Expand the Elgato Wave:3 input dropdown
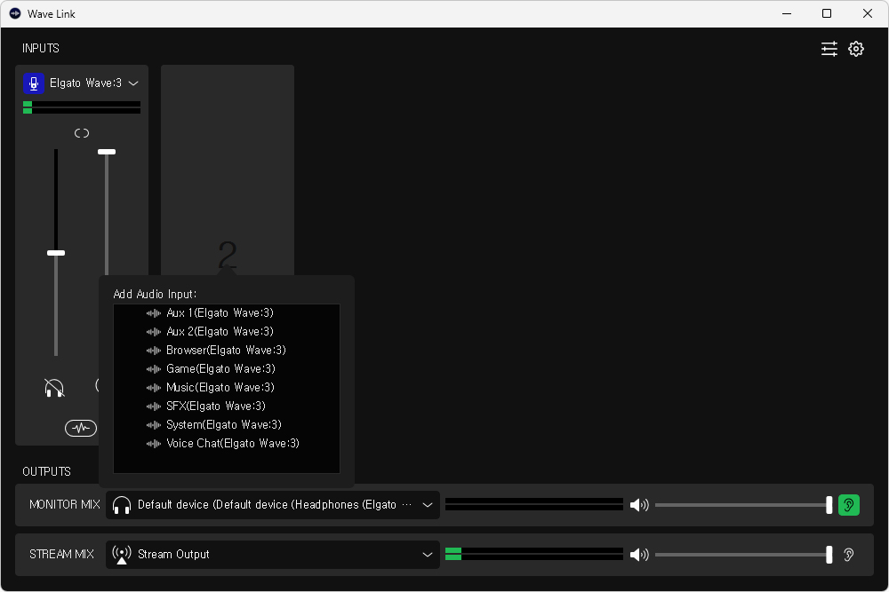 [x=134, y=83]
